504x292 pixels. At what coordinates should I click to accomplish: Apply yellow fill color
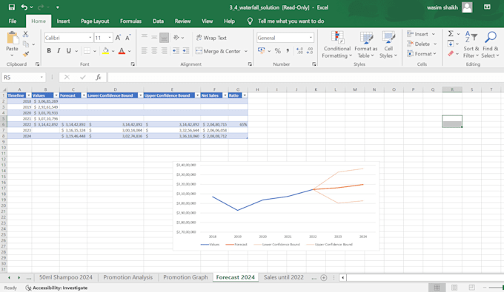coord(105,51)
